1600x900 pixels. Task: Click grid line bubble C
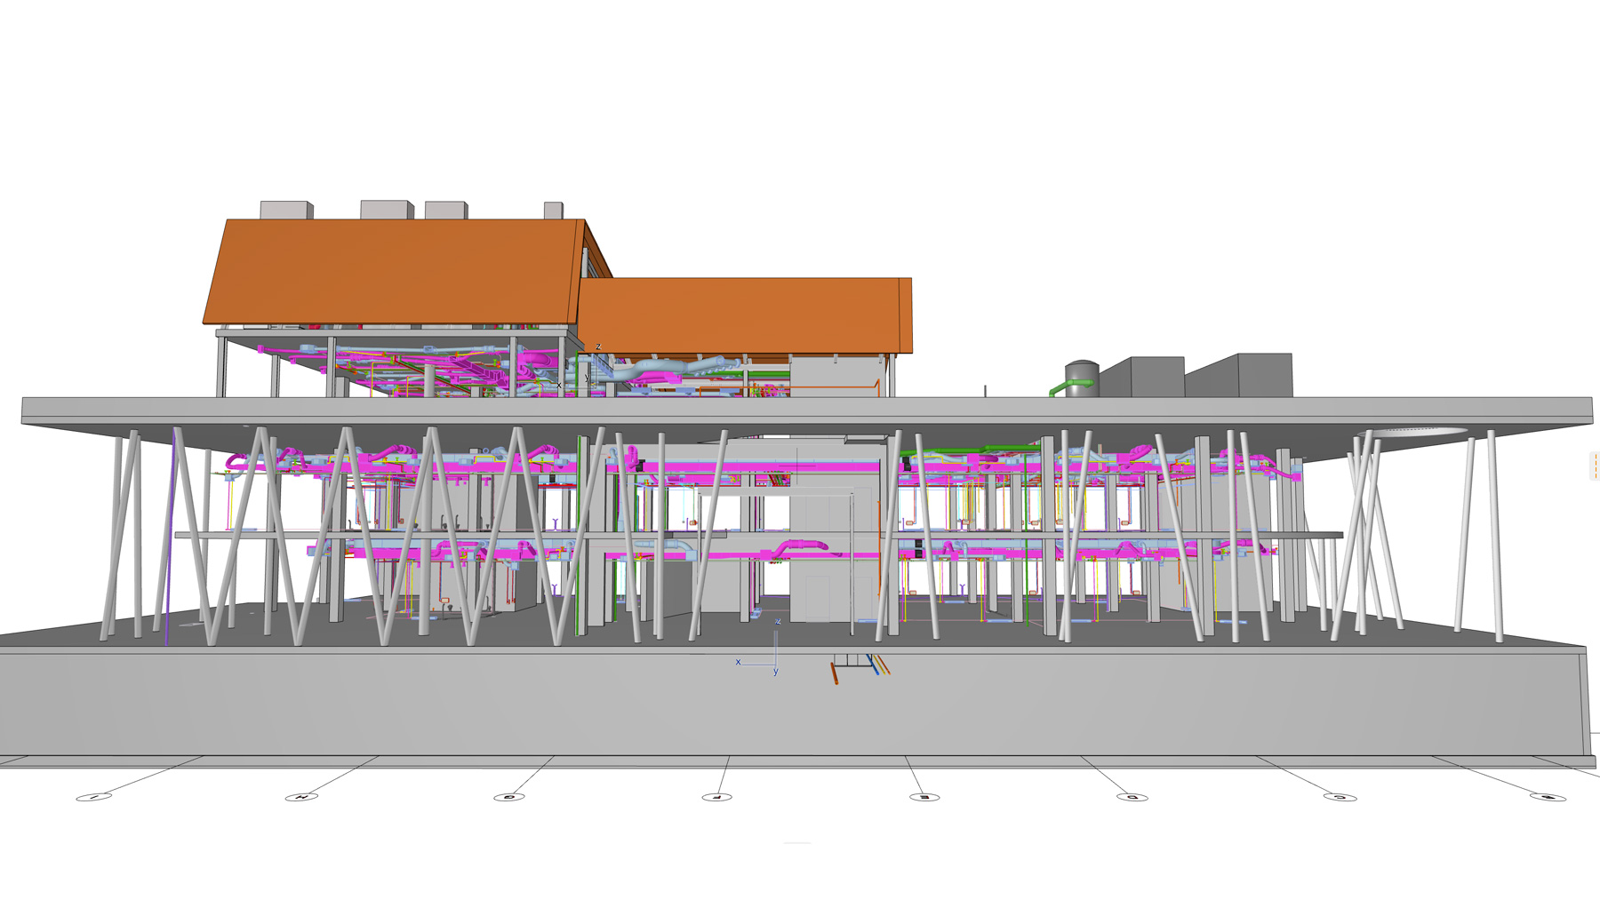click(1340, 797)
